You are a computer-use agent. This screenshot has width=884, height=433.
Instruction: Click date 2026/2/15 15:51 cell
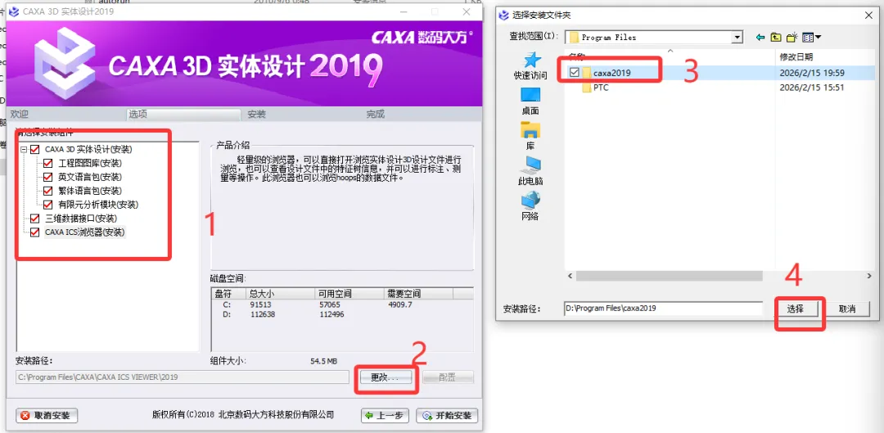point(812,88)
